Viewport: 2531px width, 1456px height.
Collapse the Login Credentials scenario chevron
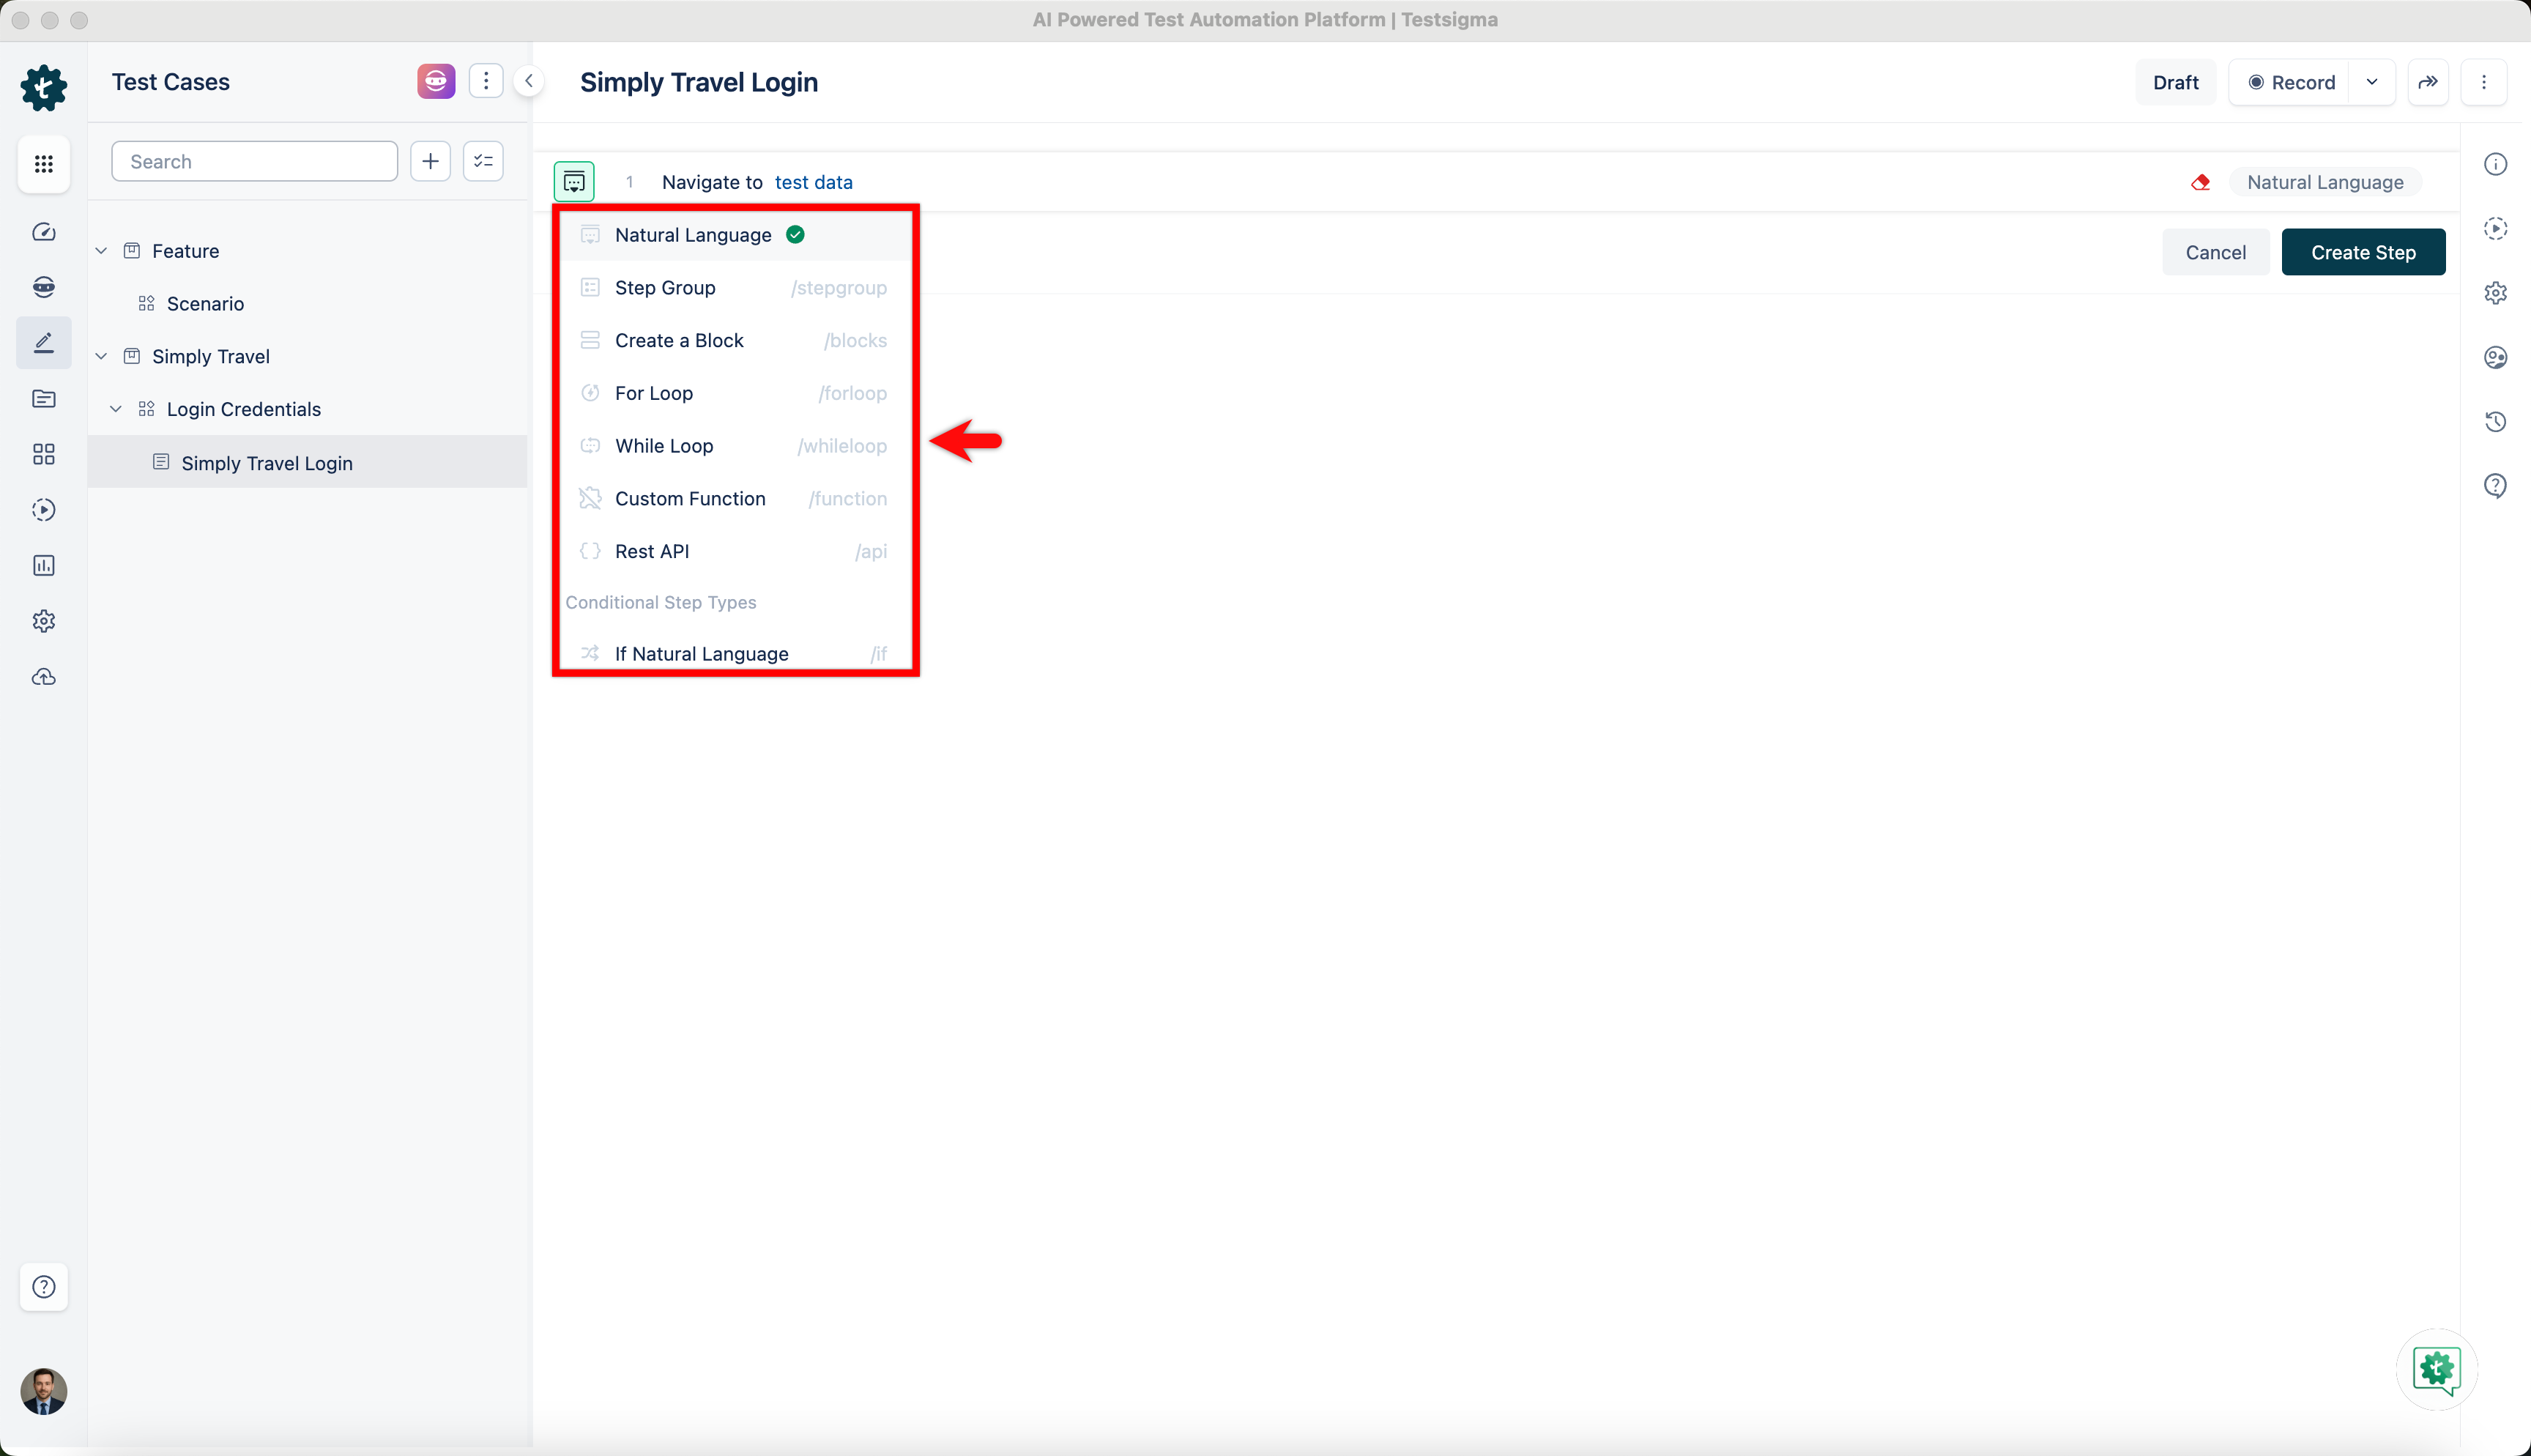point(116,409)
